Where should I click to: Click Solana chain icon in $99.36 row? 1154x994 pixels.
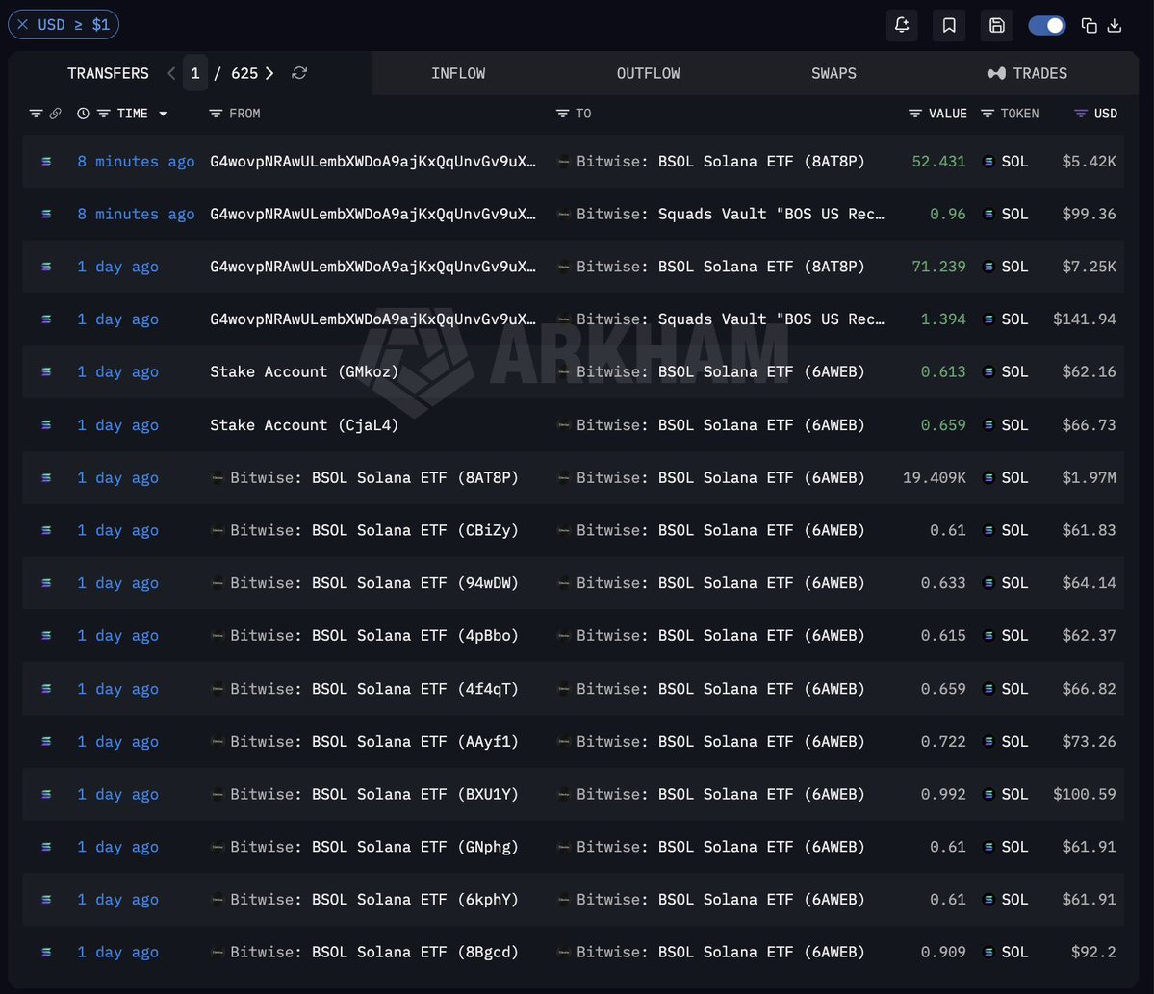[46, 215]
